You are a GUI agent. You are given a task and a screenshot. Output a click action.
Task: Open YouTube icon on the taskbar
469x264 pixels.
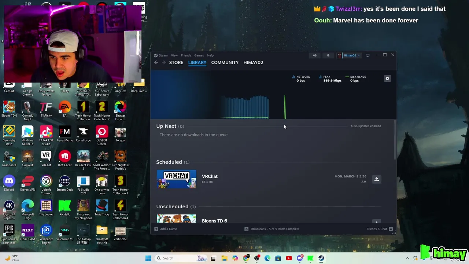coord(289,258)
